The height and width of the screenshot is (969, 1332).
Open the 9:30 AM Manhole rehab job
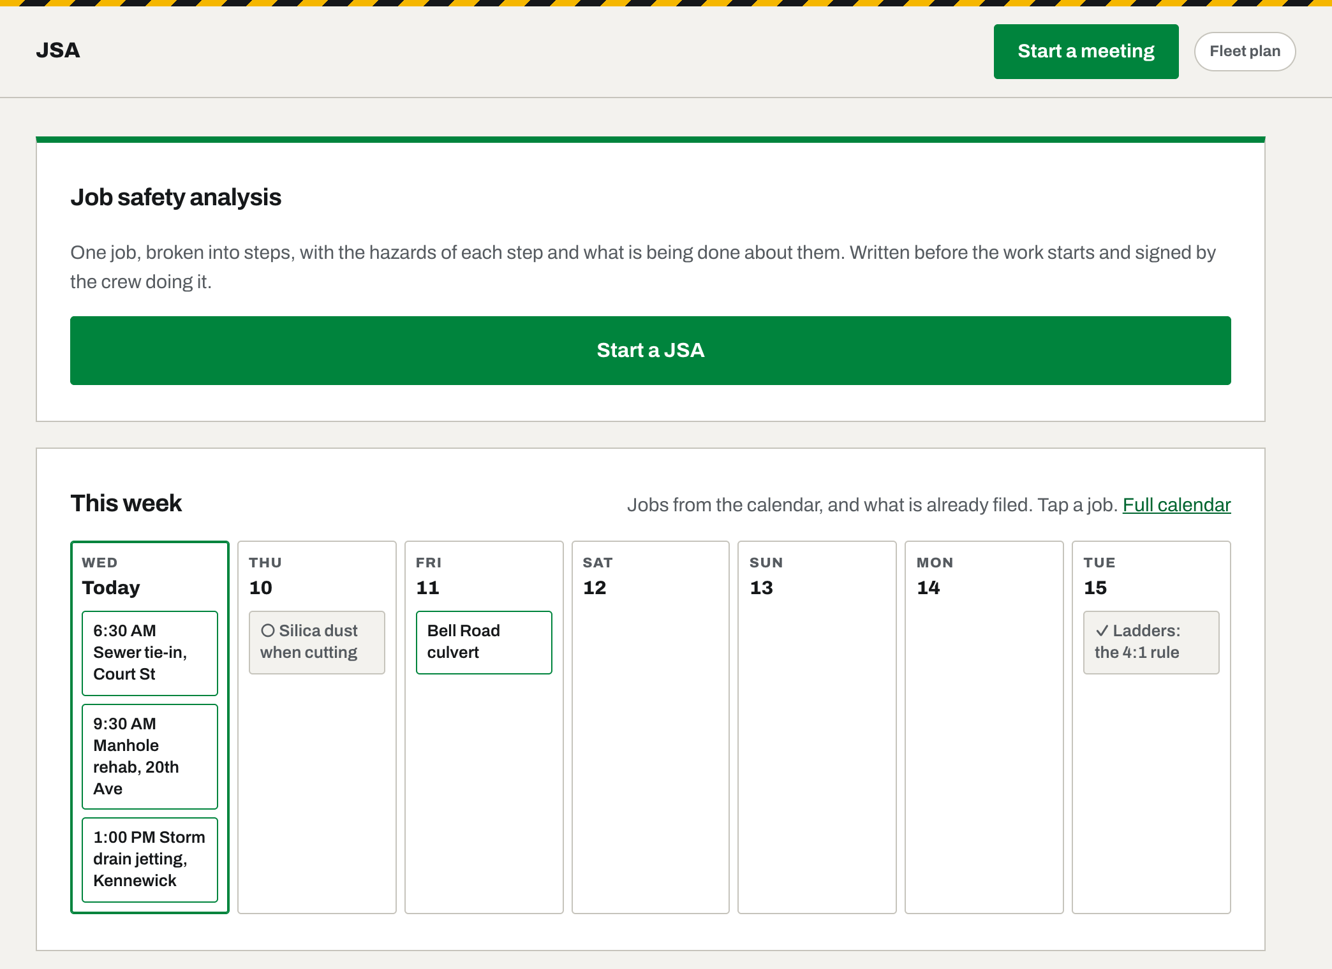coord(150,756)
